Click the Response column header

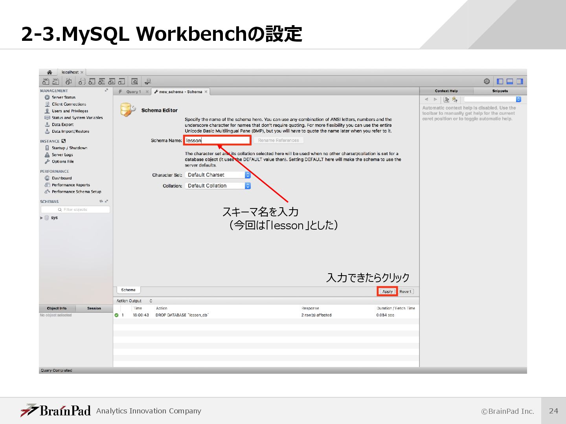pyautogui.click(x=310, y=309)
